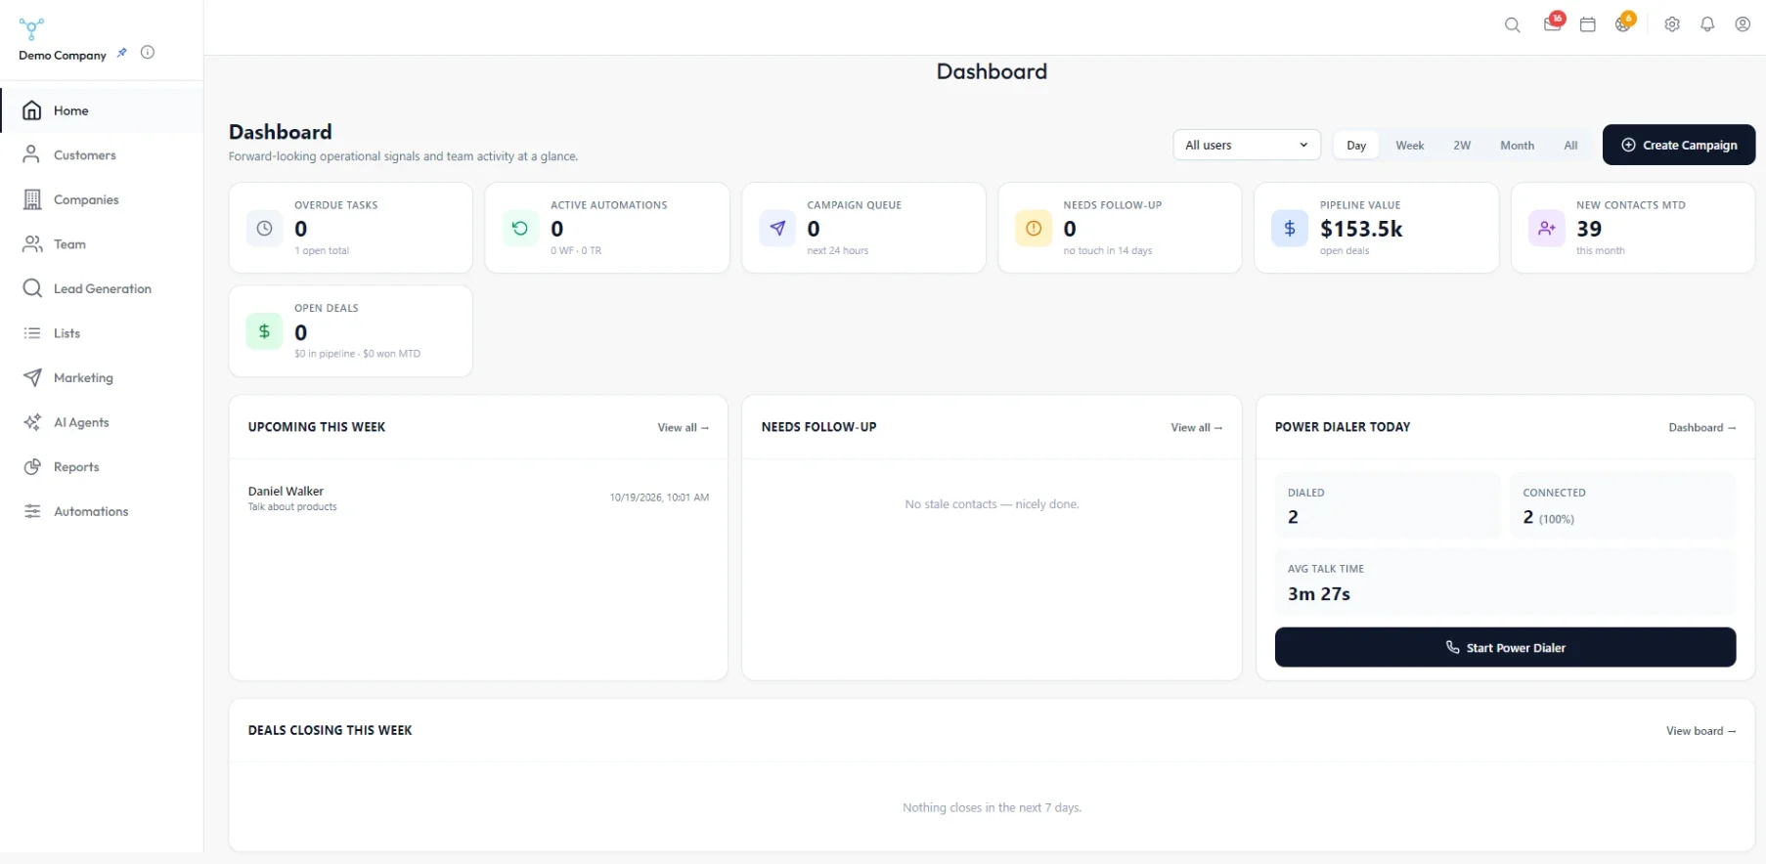This screenshot has height=864, width=1766.
Task: Go to Home in the sidebar
Action: [102, 110]
